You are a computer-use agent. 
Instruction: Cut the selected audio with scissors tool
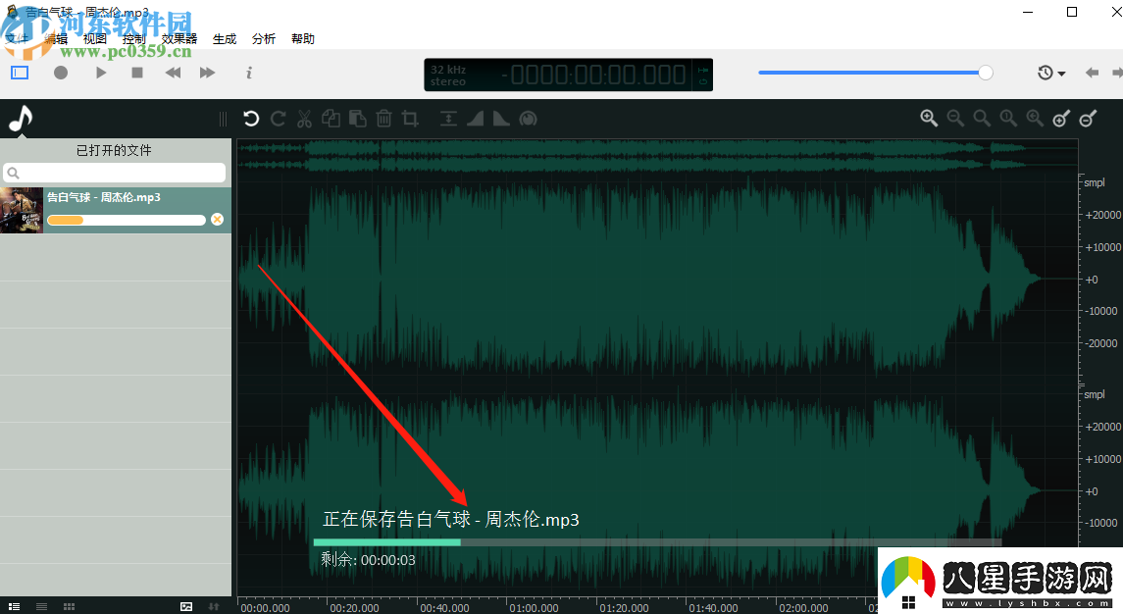point(304,118)
